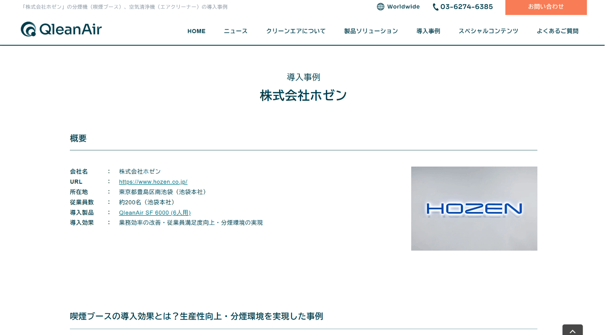
Task: Click the 会社名 label
Action: [x=79, y=172]
